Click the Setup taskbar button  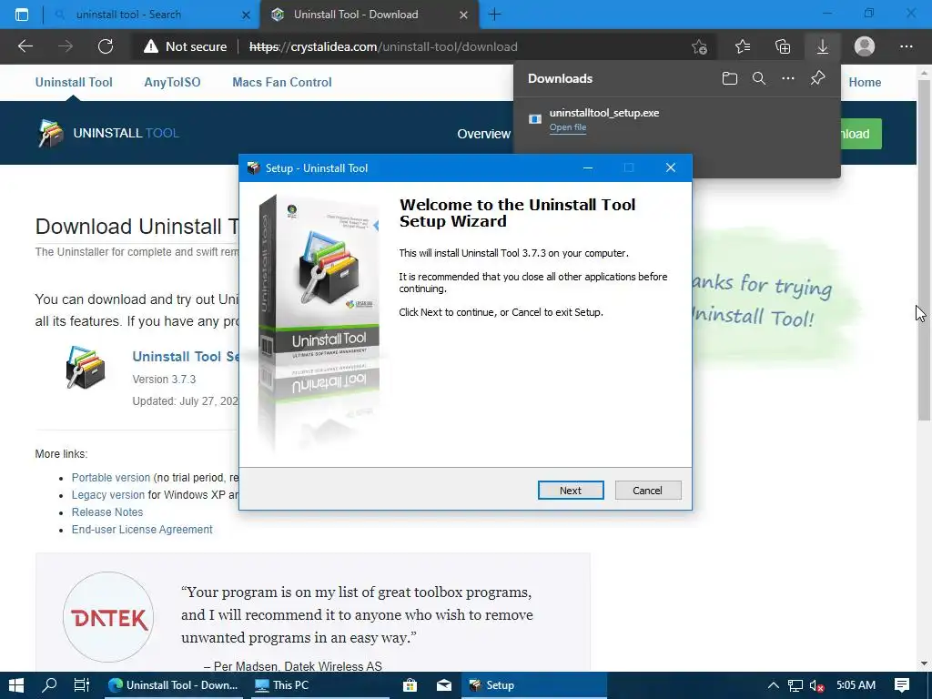tap(533, 685)
